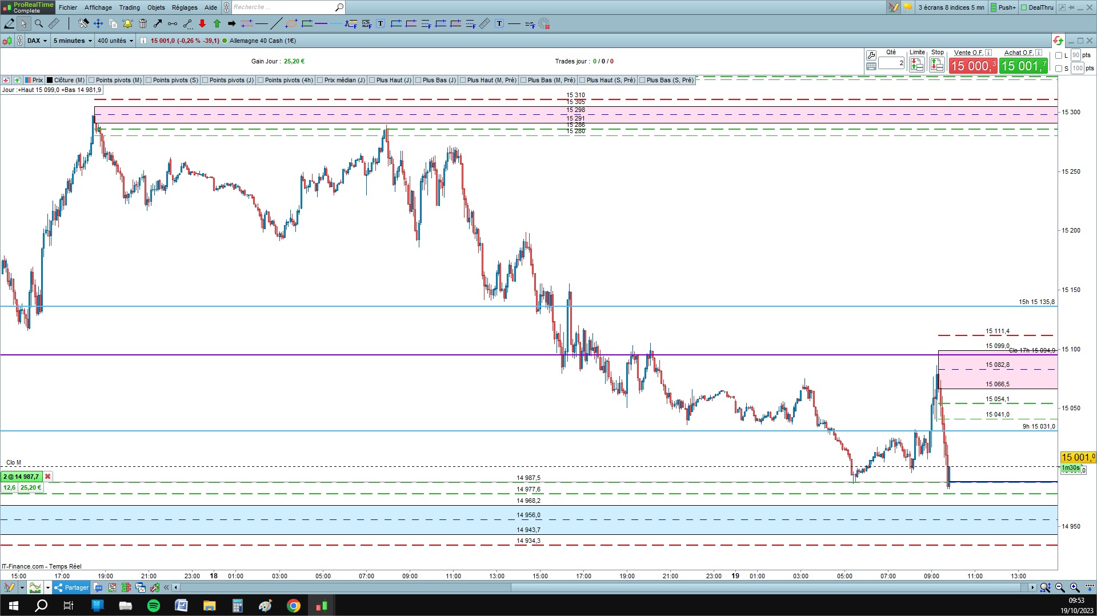
Task: Open the Fichier menu
Action: click(x=68, y=7)
